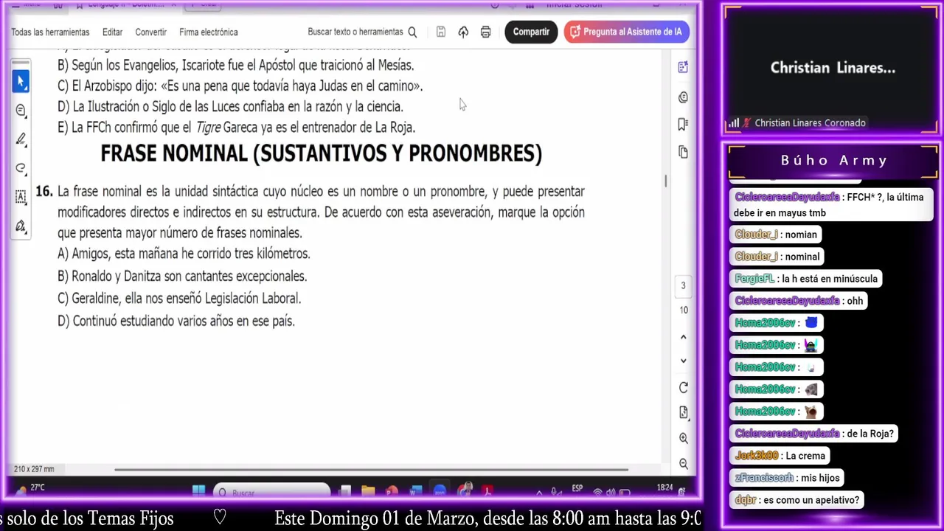Select the freehand draw loop tool
This screenshot has width=944, height=531.
pos(21,168)
